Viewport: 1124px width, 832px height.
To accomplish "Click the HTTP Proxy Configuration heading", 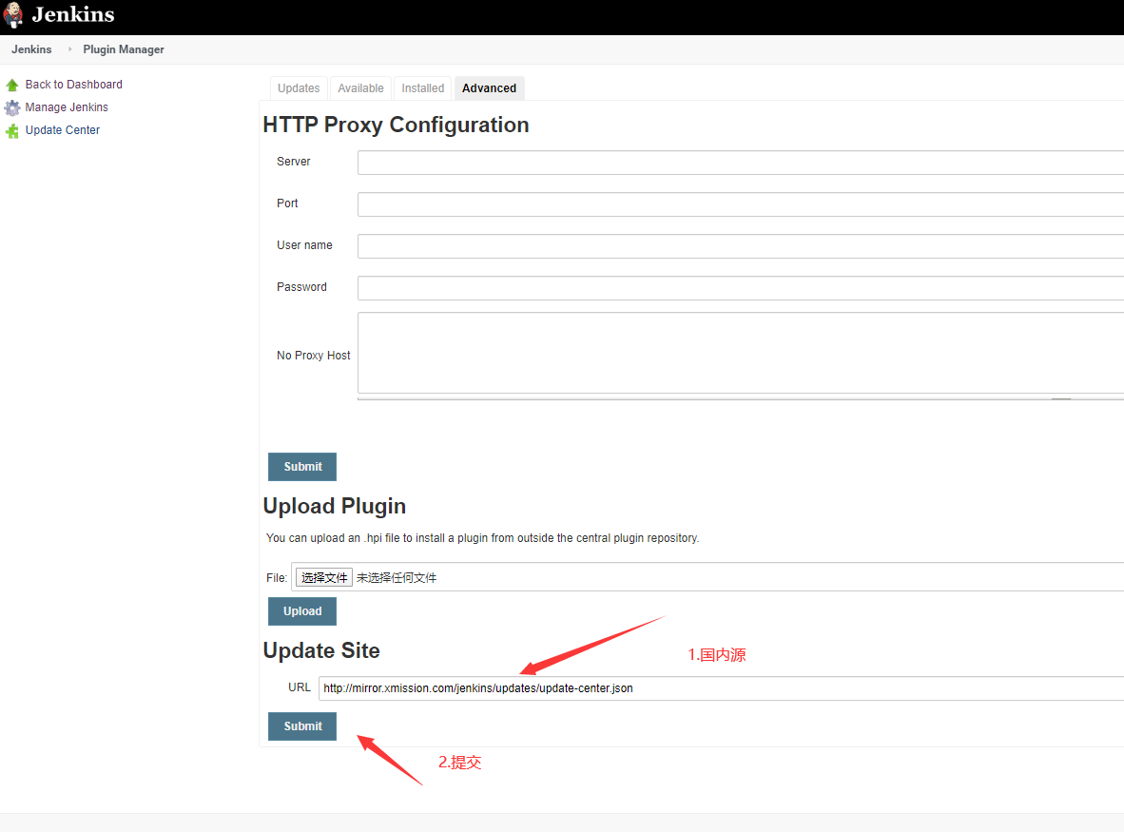I will tap(396, 125).
